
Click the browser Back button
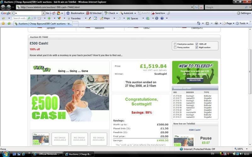pos(3,7)
